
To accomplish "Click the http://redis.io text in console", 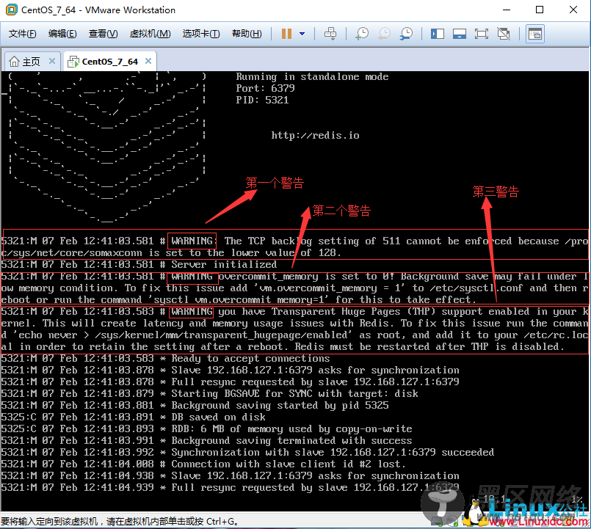I will [x=315, y=135].
